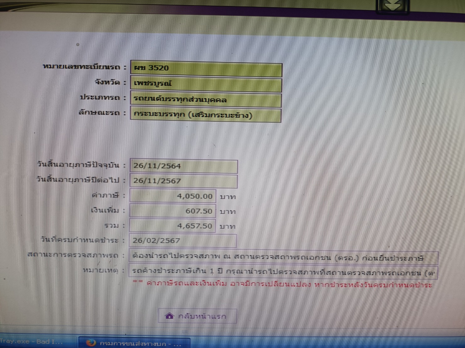Viewport: 465px width, 348px height.
Task: Click the กลับหน้าแรก home button
Action: tap(197, 316)
